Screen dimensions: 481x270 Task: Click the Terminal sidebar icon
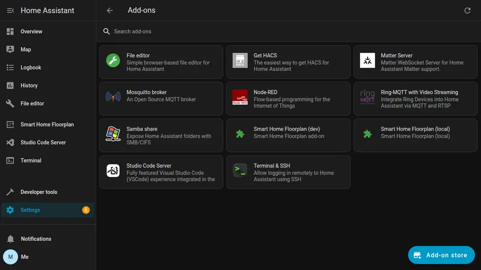(10, 160)
